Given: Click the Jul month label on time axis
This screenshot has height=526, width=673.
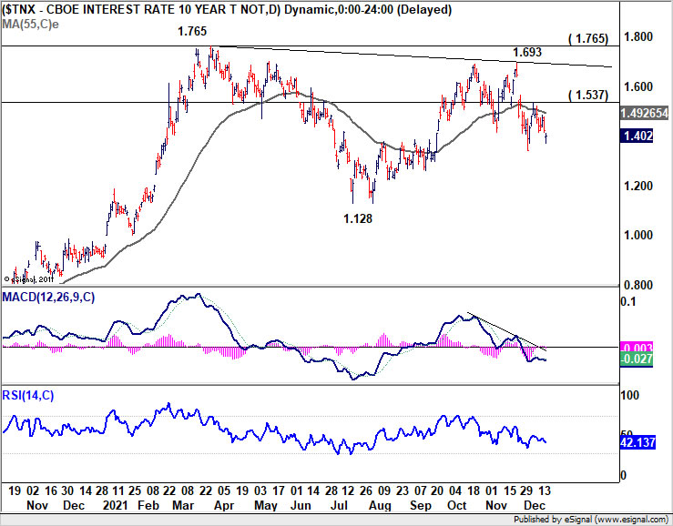Looking at the screenshot, I should click(339, 505).
